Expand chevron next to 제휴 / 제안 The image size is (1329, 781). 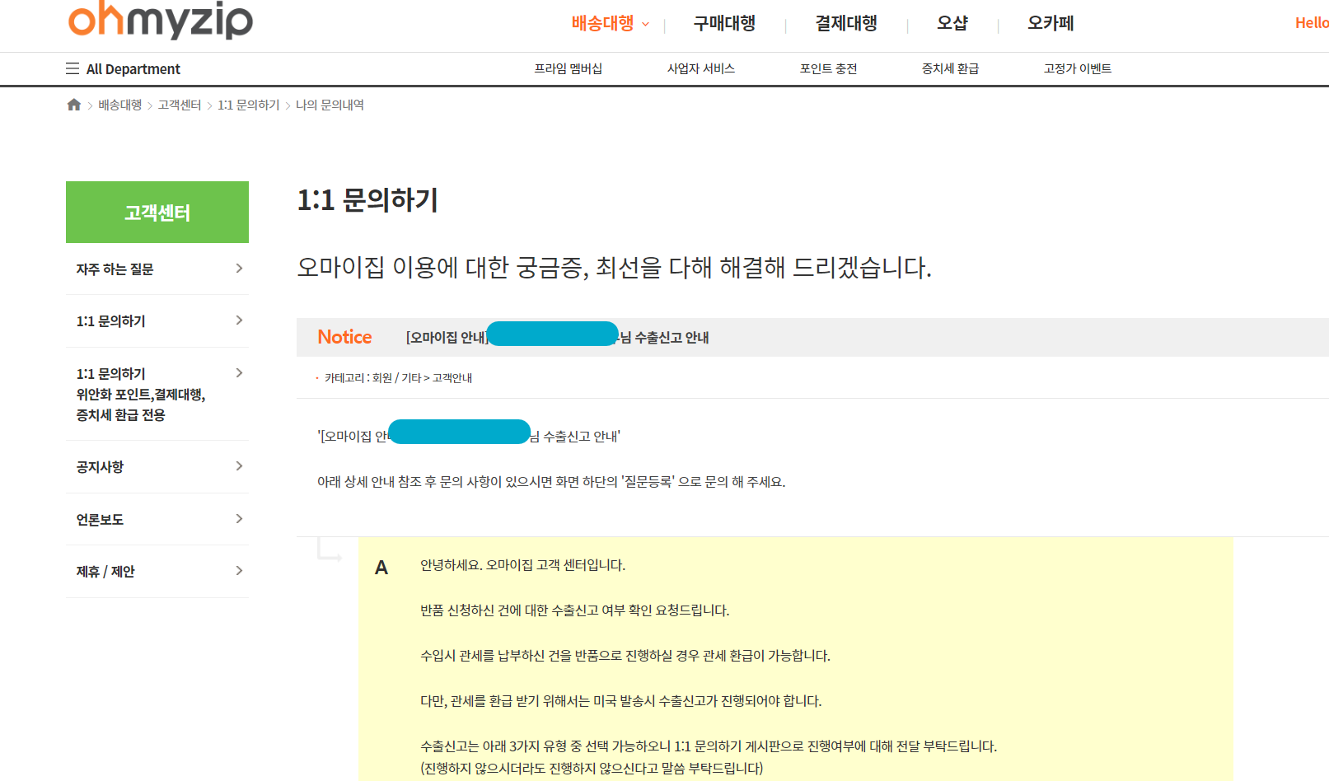pyautogui.click(x=239, y=570)
